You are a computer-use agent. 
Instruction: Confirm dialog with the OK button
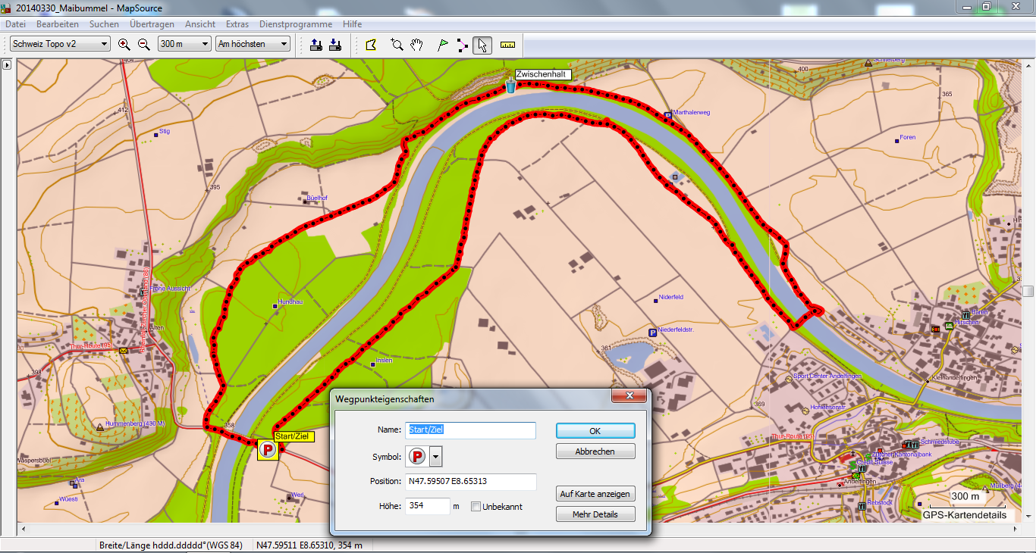595,430
